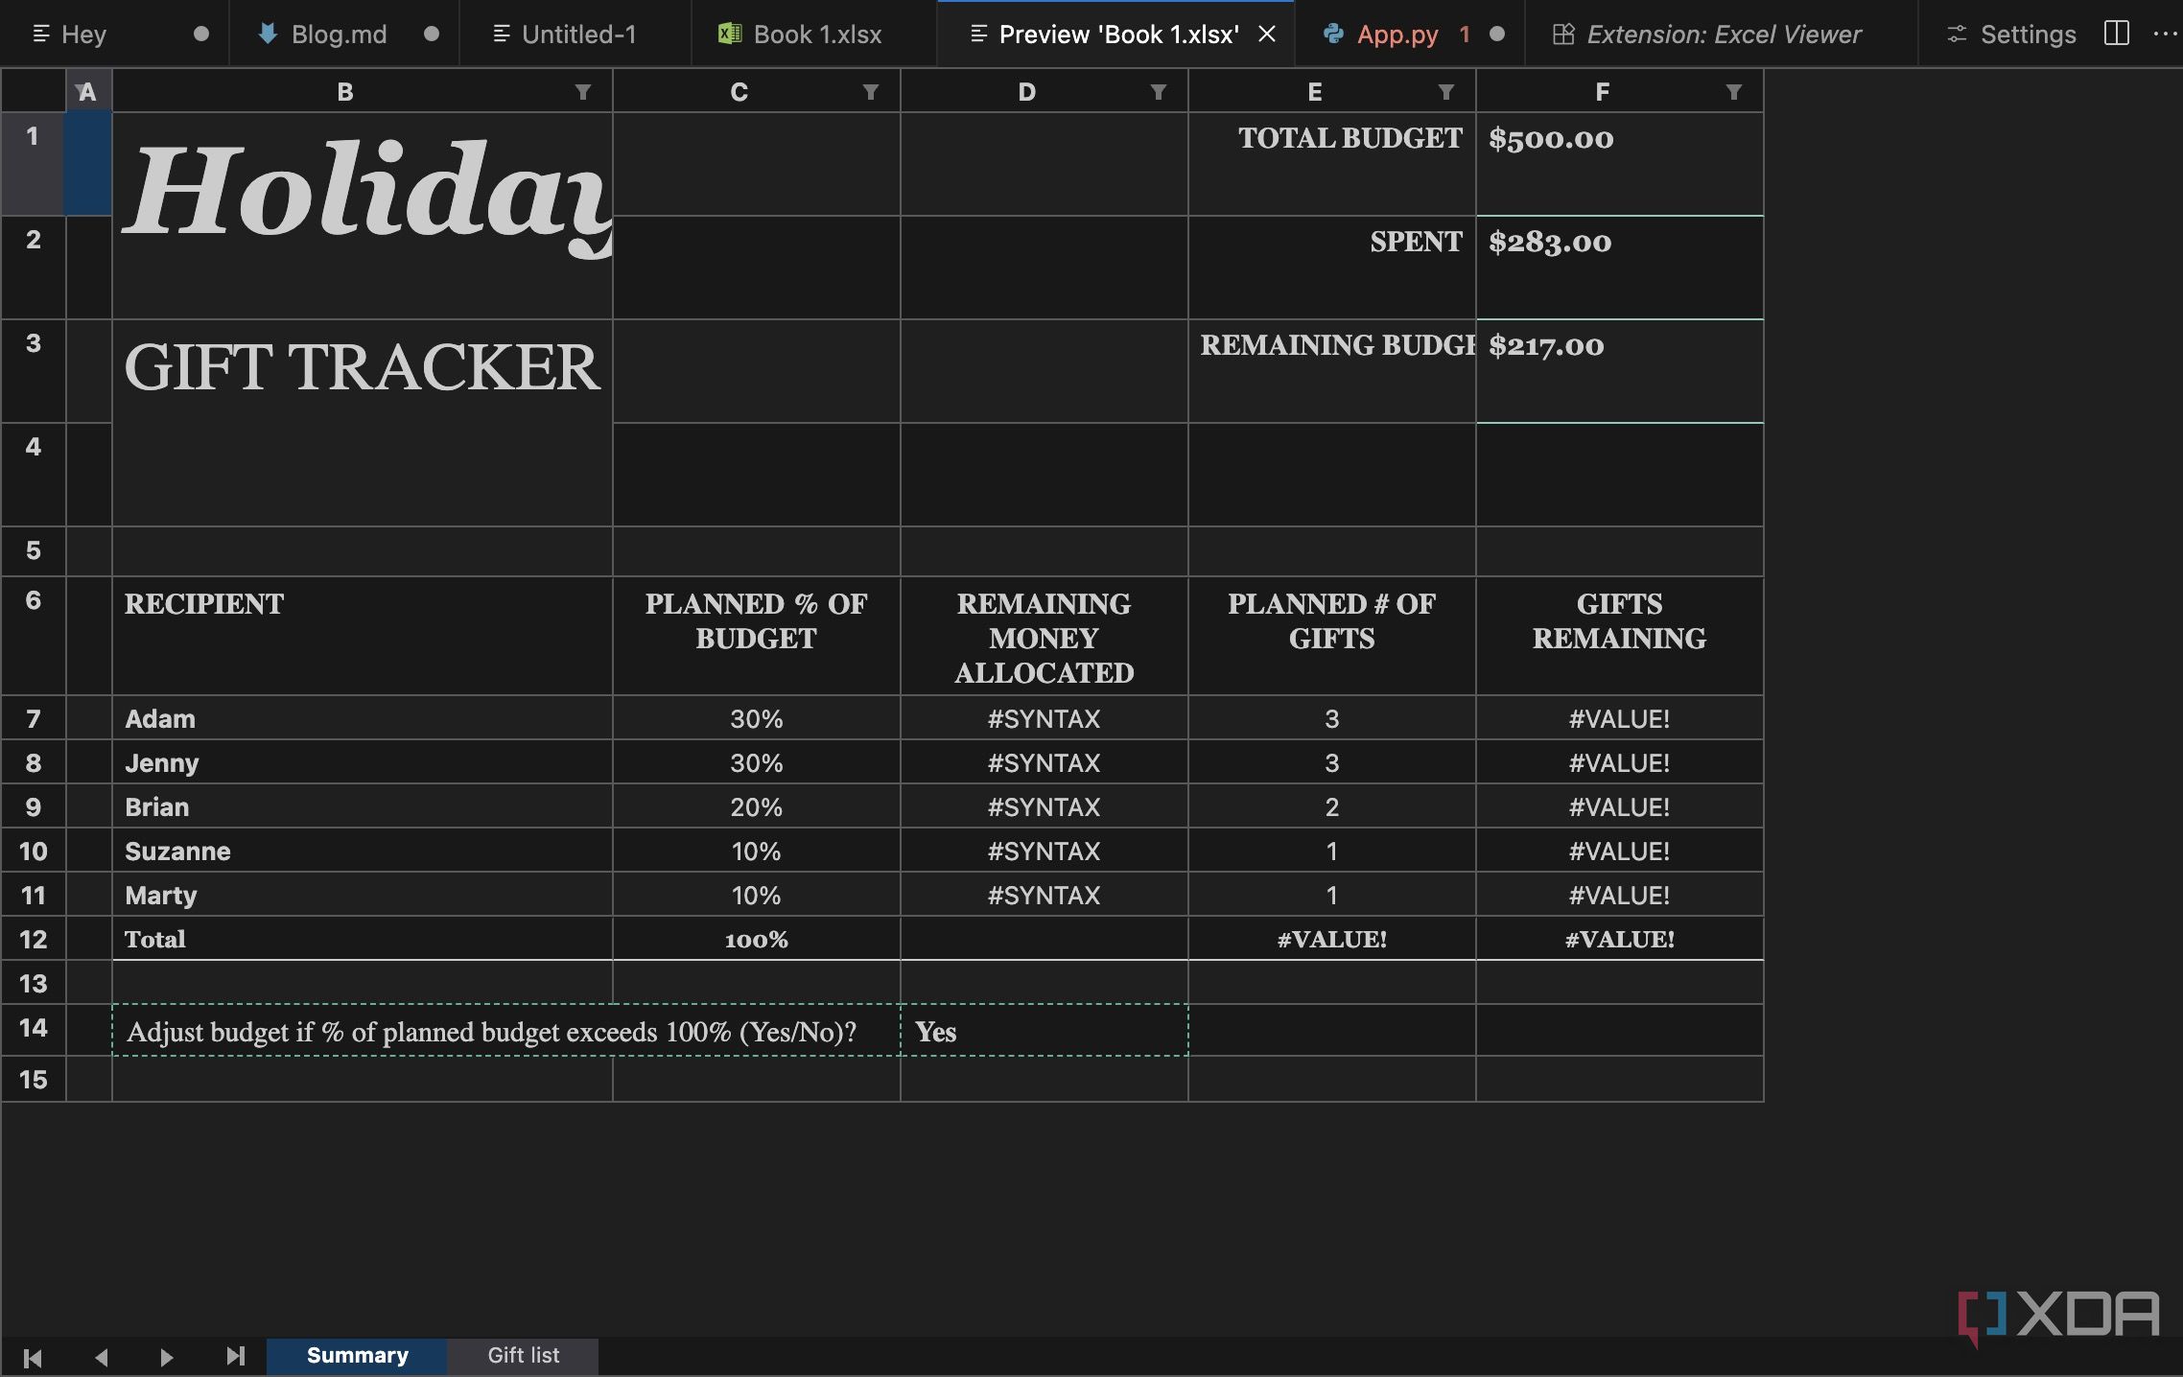The width and height of the screenshot is (2183, 1377).
Task: Click the Total label cell
Action: coord(363,939)
